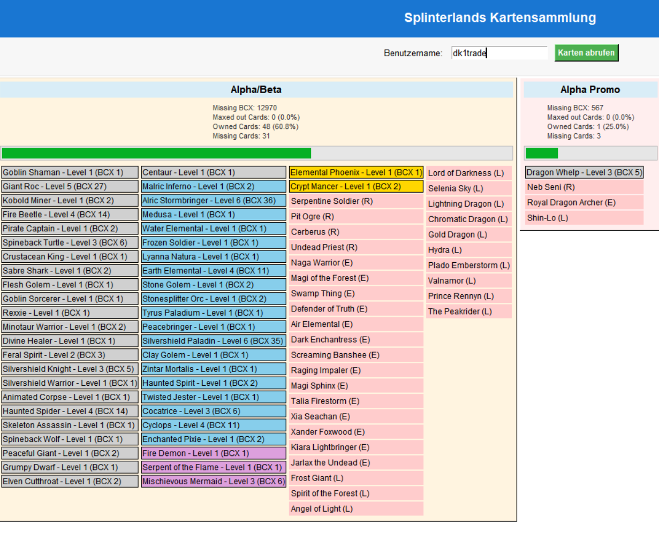This screenshot has width=659, height=533.
Task: Select the Centaur card row
Action: coord(214,172)
